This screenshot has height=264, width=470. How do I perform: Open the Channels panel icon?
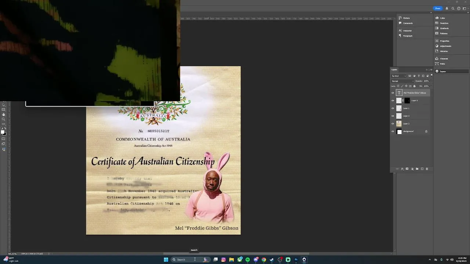[437, 58]
